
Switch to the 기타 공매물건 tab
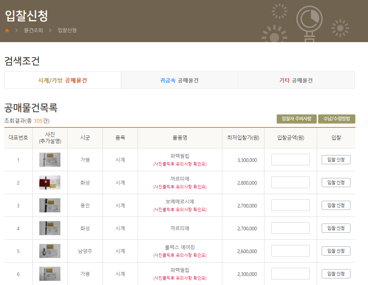point(296,80)
